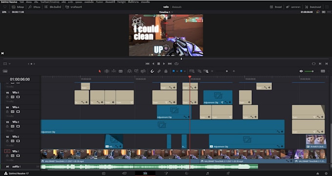Click the replace clip tool
This screenshot has width=332, height=176.
(143, 71)
